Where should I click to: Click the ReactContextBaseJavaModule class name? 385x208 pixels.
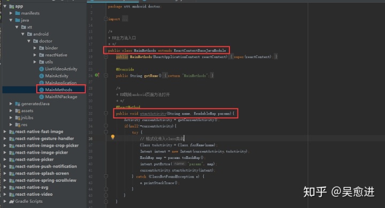(x=199, y=51)
